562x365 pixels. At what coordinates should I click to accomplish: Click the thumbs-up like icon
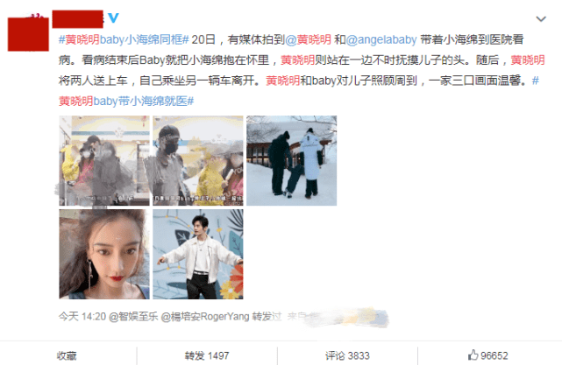click(473, 355)
